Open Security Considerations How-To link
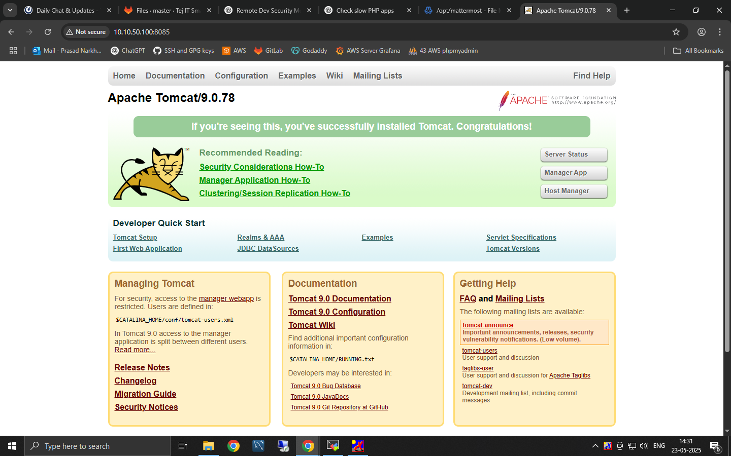The width and height of the screenshot is (731, 456). (261, 167)
